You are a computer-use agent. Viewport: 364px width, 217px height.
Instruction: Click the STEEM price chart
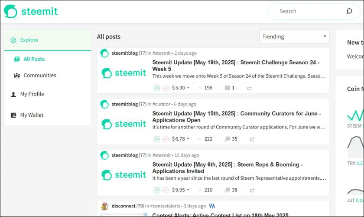tap(355, 115)
